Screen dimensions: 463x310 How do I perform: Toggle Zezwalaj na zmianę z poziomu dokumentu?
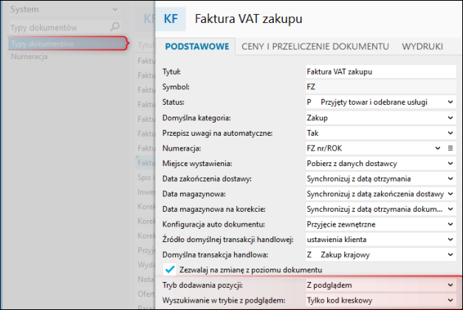(x=170, y=269)
